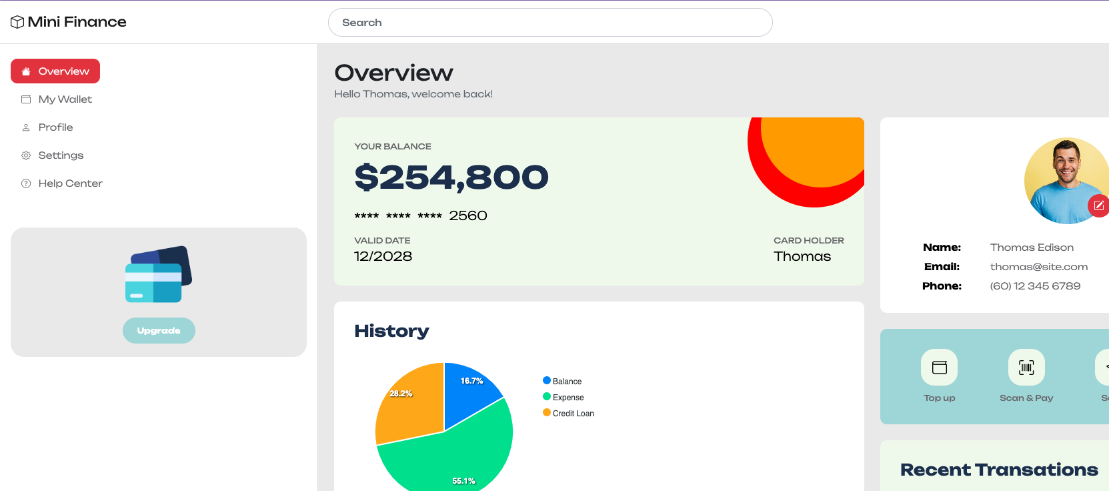
Task: Click the Upgrade button
Action: tap(159, 330)
